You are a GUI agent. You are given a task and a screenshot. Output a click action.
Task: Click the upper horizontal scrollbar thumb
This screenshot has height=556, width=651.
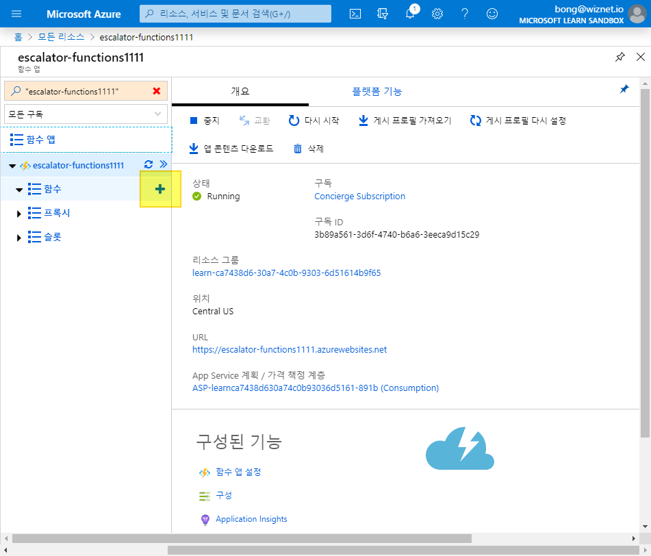coord(242,539)
